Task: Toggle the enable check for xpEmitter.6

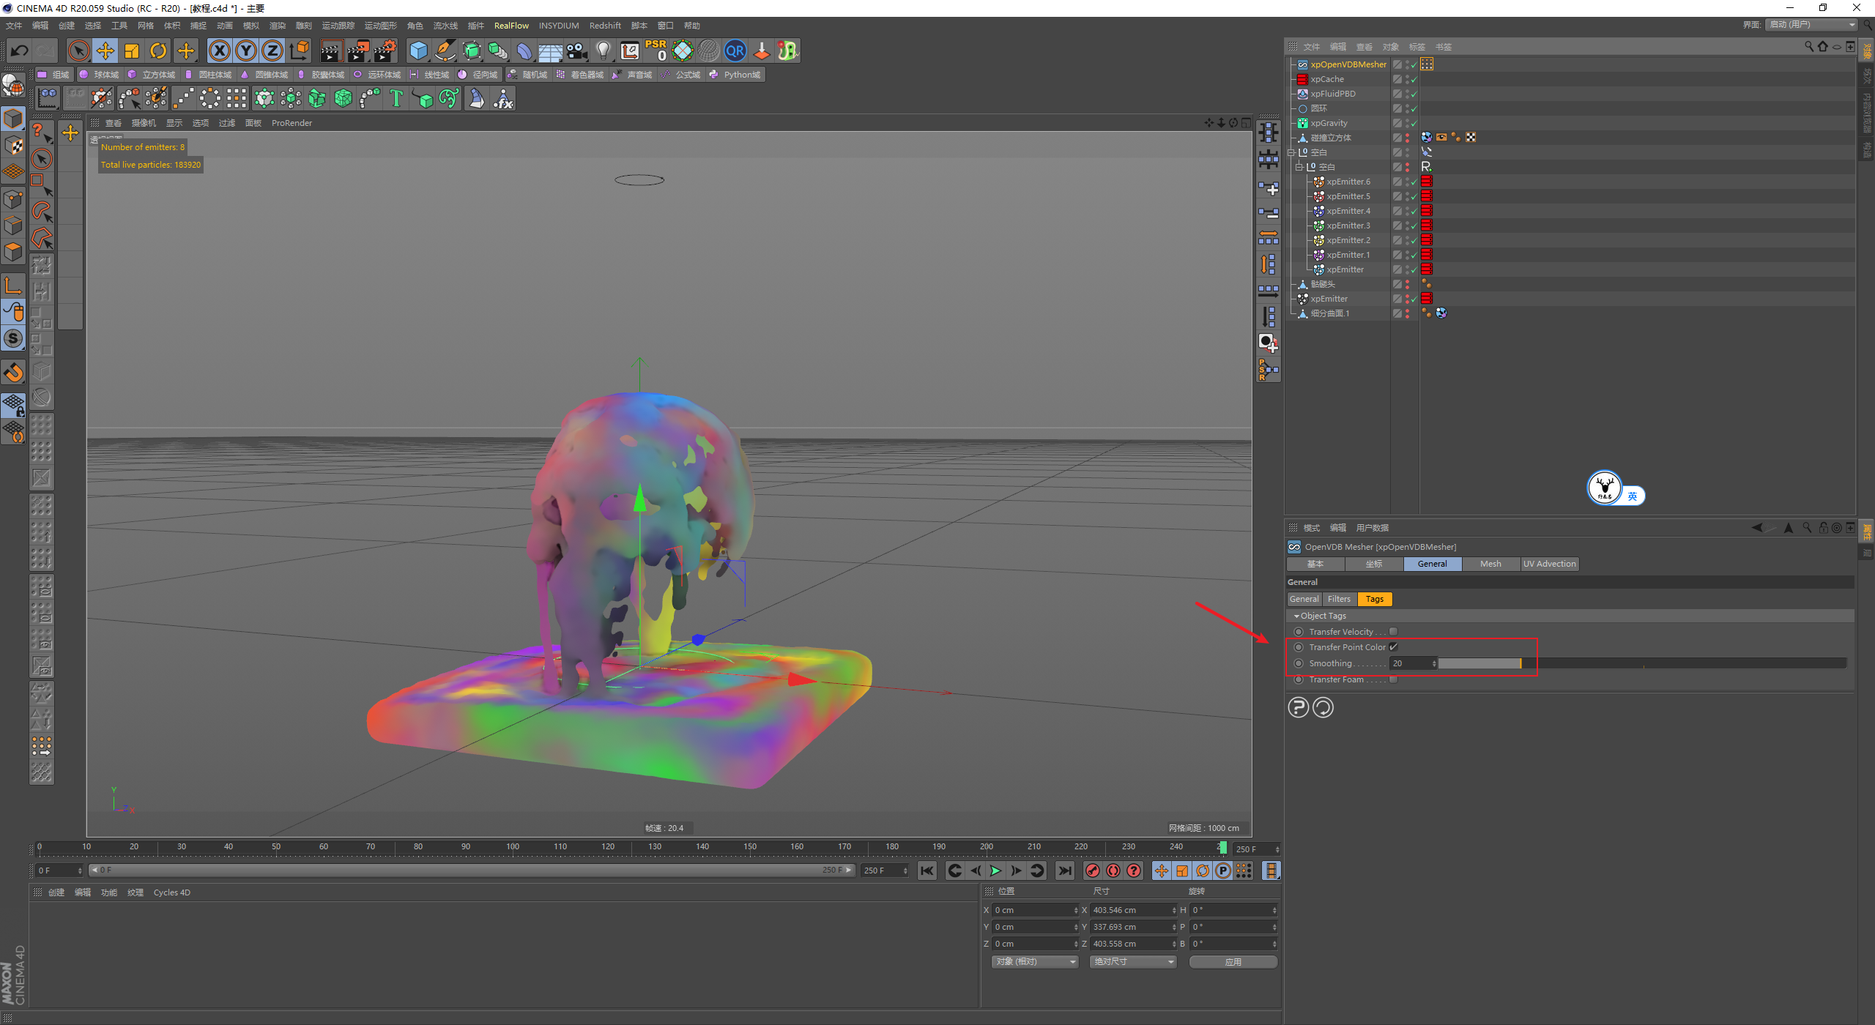Action: click(1414, 182)
